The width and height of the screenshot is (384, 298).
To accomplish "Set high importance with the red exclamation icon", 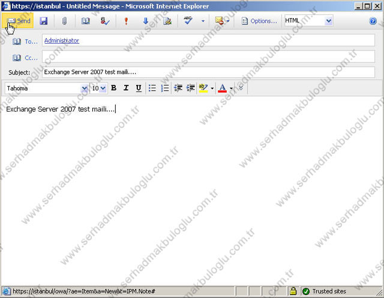I will pos(126,21).
